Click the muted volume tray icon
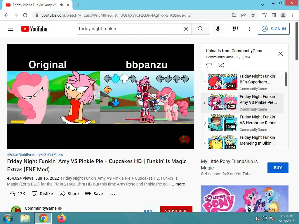Image resolution: width=299 pixels, height=224 pixels. [258, 218]
